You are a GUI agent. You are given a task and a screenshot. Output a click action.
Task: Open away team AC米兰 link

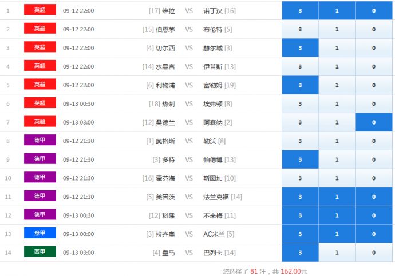coord(214,234)
